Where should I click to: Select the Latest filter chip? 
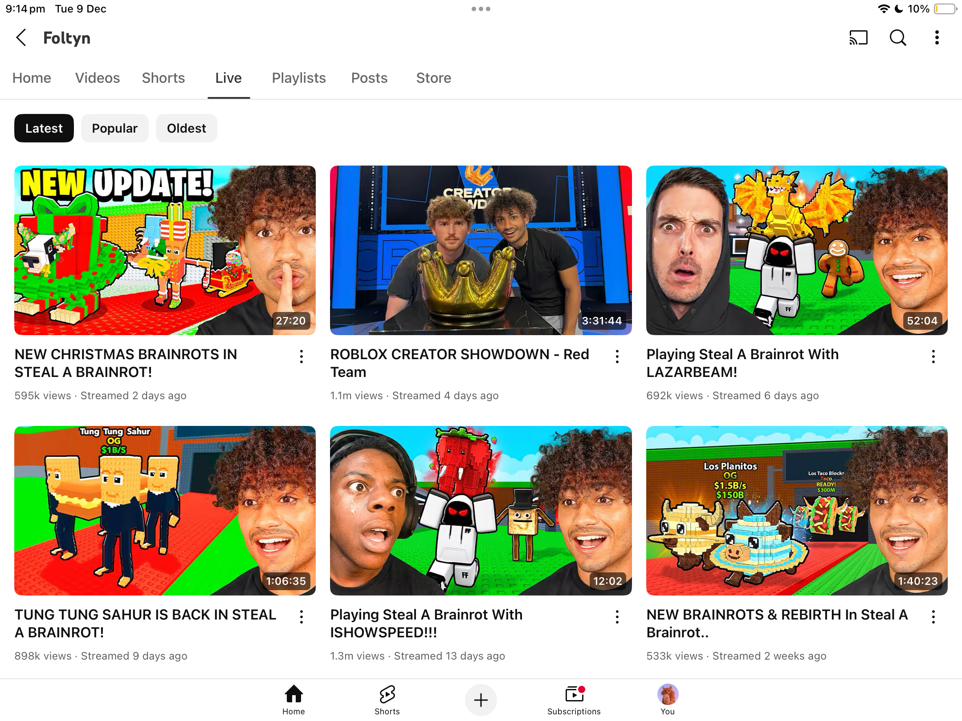(44, 128)
